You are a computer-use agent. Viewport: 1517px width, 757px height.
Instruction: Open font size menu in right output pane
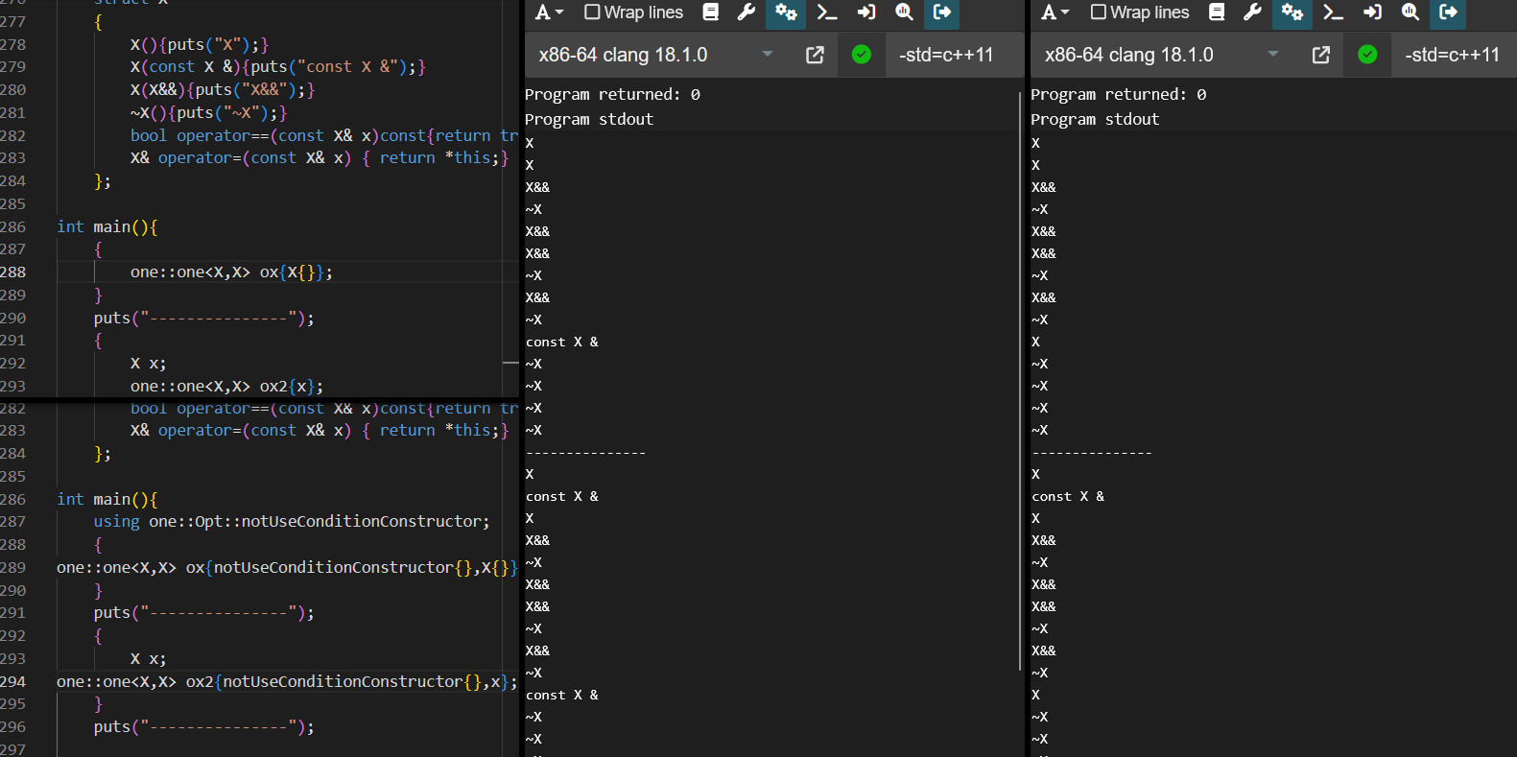tap(1055, 12)
